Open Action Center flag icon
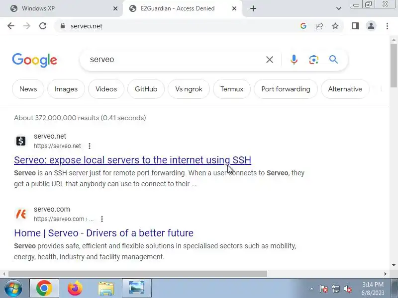 click(324, 289)
